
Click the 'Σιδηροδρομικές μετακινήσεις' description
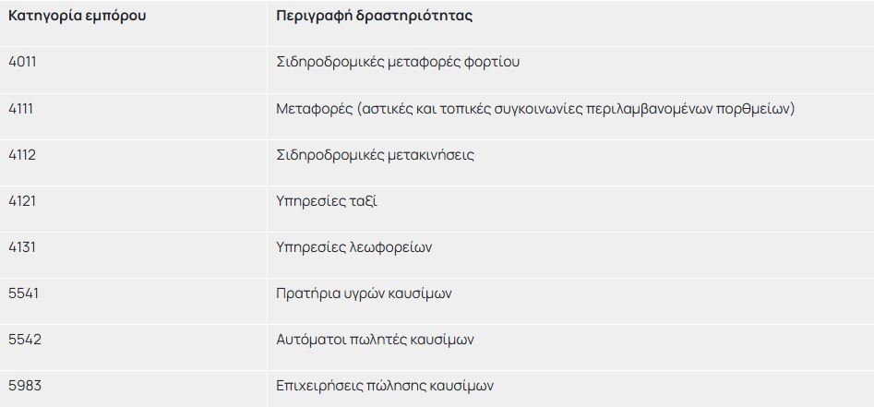375,155
